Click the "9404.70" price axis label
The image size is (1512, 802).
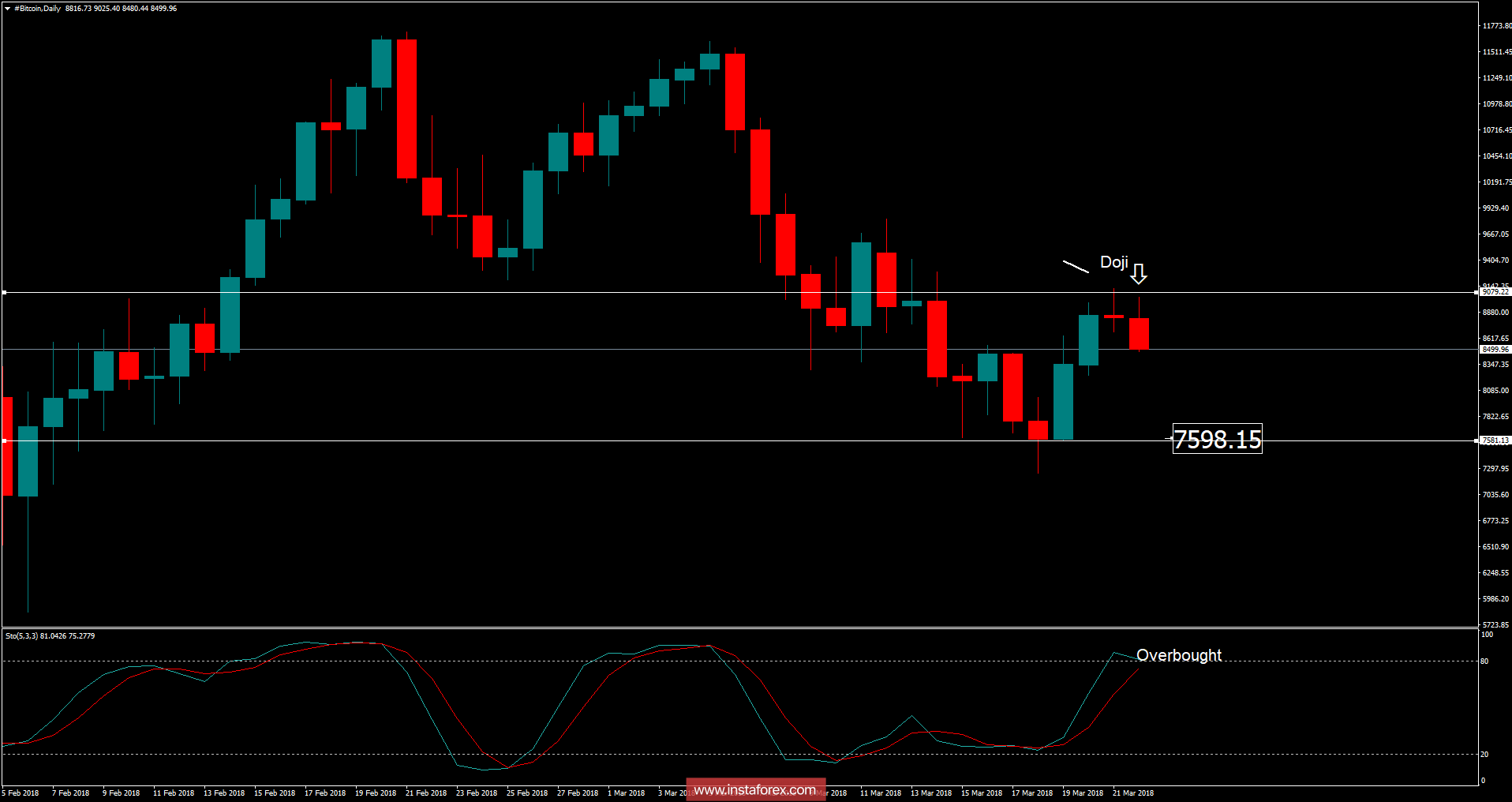1495,260
